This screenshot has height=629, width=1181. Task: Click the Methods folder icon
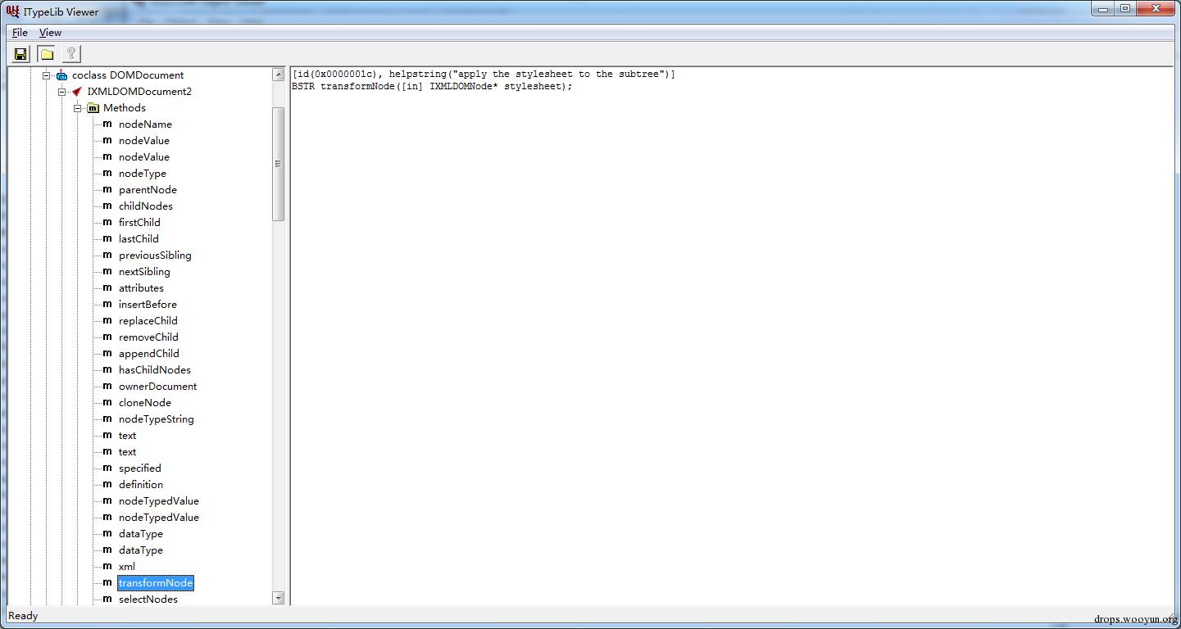93,108
